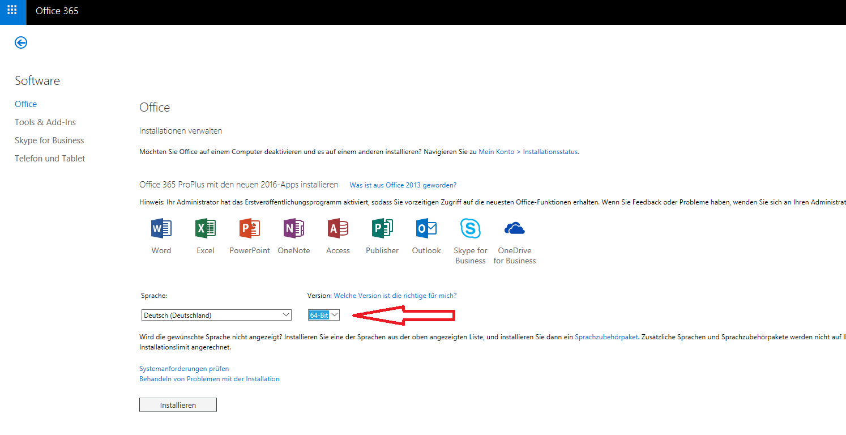
Task: Click the Publisher label text
Action: 382,250
